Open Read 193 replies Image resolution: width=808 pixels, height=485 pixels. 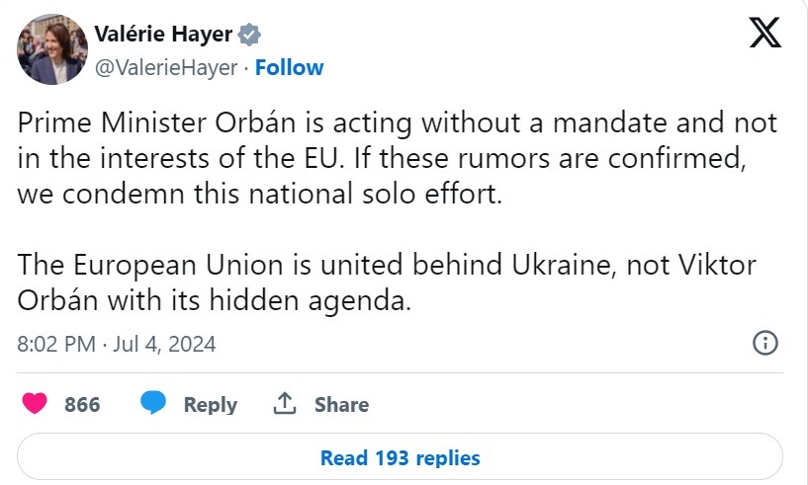400,458
